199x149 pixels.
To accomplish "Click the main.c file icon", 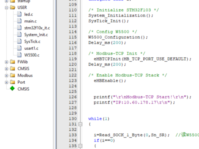I will pos(19,21).
